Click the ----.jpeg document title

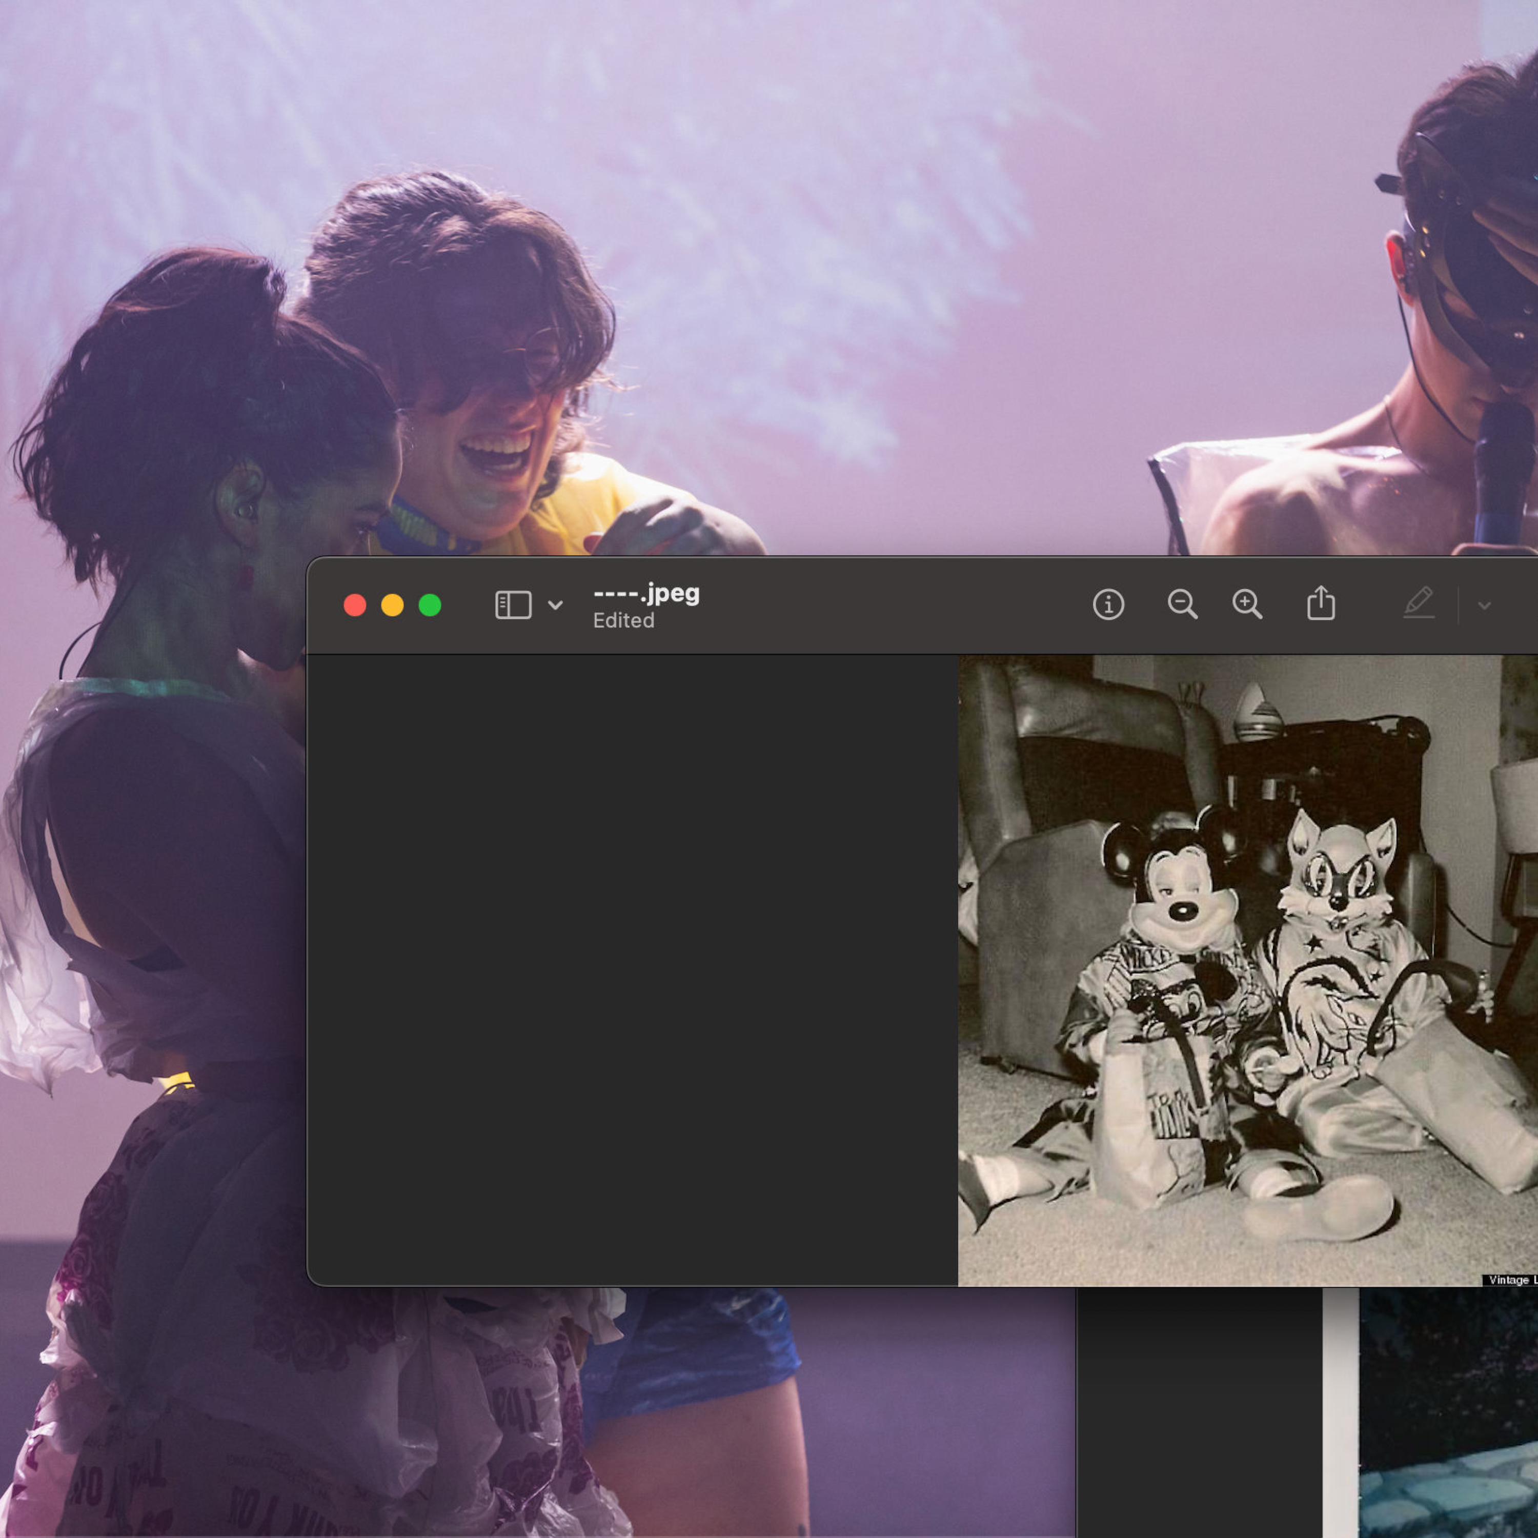[646, 593]
